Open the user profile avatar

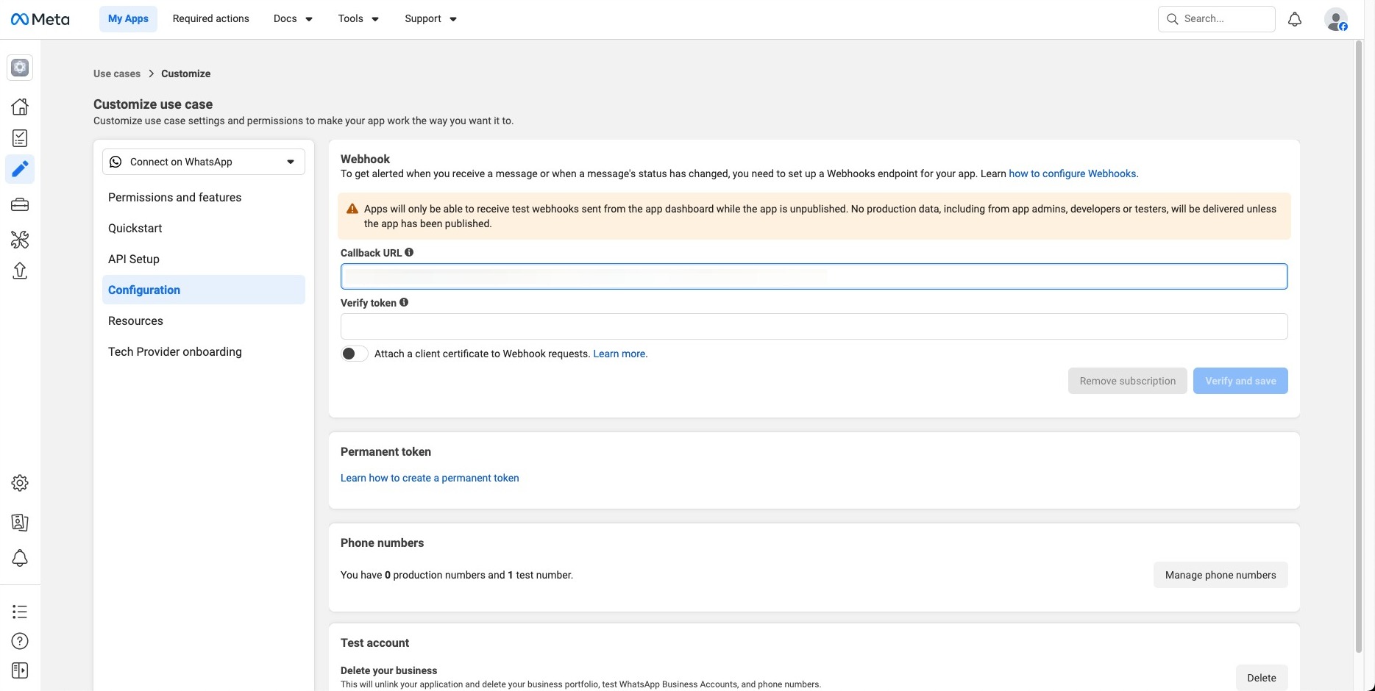(x=1335, y=19)
